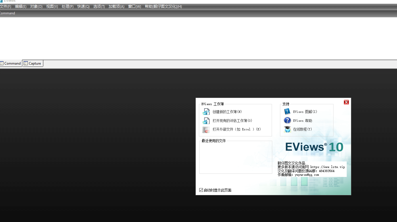The width and height of the screenshot is (397, 222).
Task: Click the Command panel title bar
Action: (x=198, y=13)
